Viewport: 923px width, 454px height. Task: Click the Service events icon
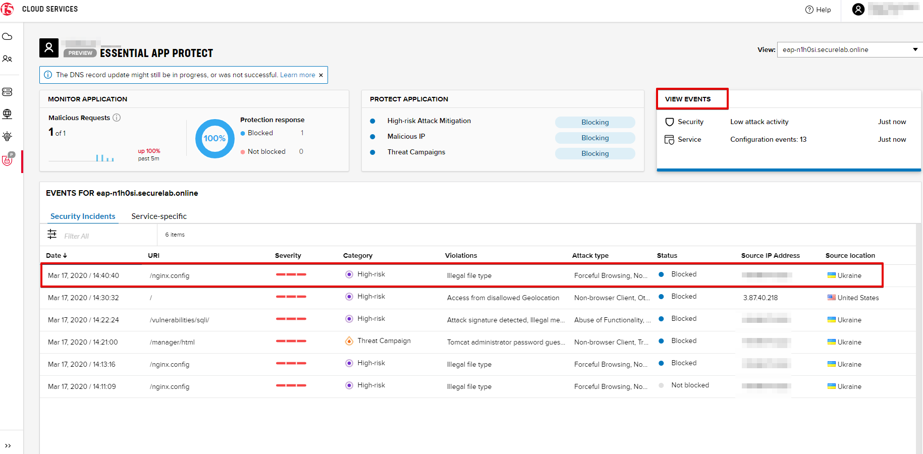[670, 140]
